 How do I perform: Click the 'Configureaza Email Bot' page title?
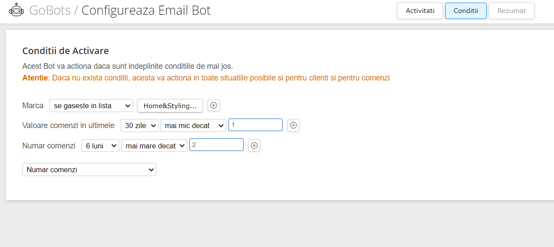146,10
